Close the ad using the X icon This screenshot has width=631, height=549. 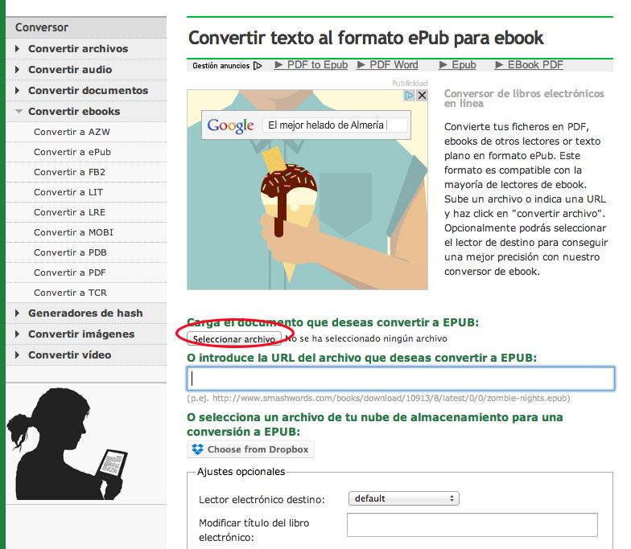pos(421,96)
